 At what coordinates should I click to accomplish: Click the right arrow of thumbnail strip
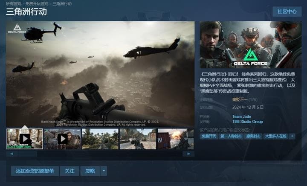(188, 154)
